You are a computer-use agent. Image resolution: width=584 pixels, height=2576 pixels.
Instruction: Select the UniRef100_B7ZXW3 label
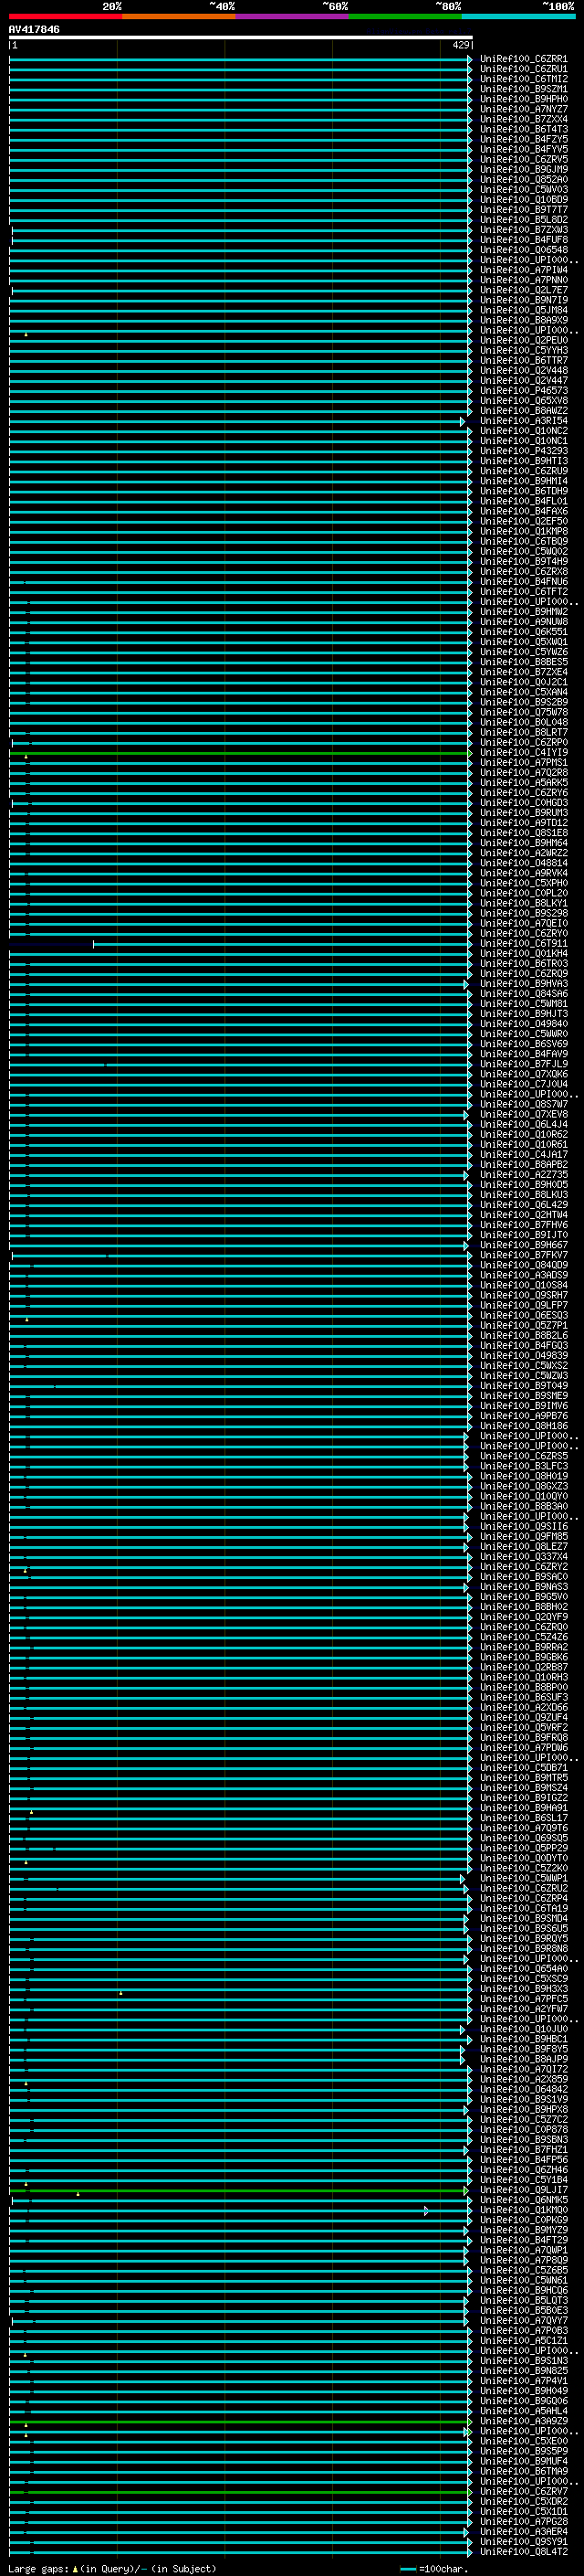pos(523,230)
